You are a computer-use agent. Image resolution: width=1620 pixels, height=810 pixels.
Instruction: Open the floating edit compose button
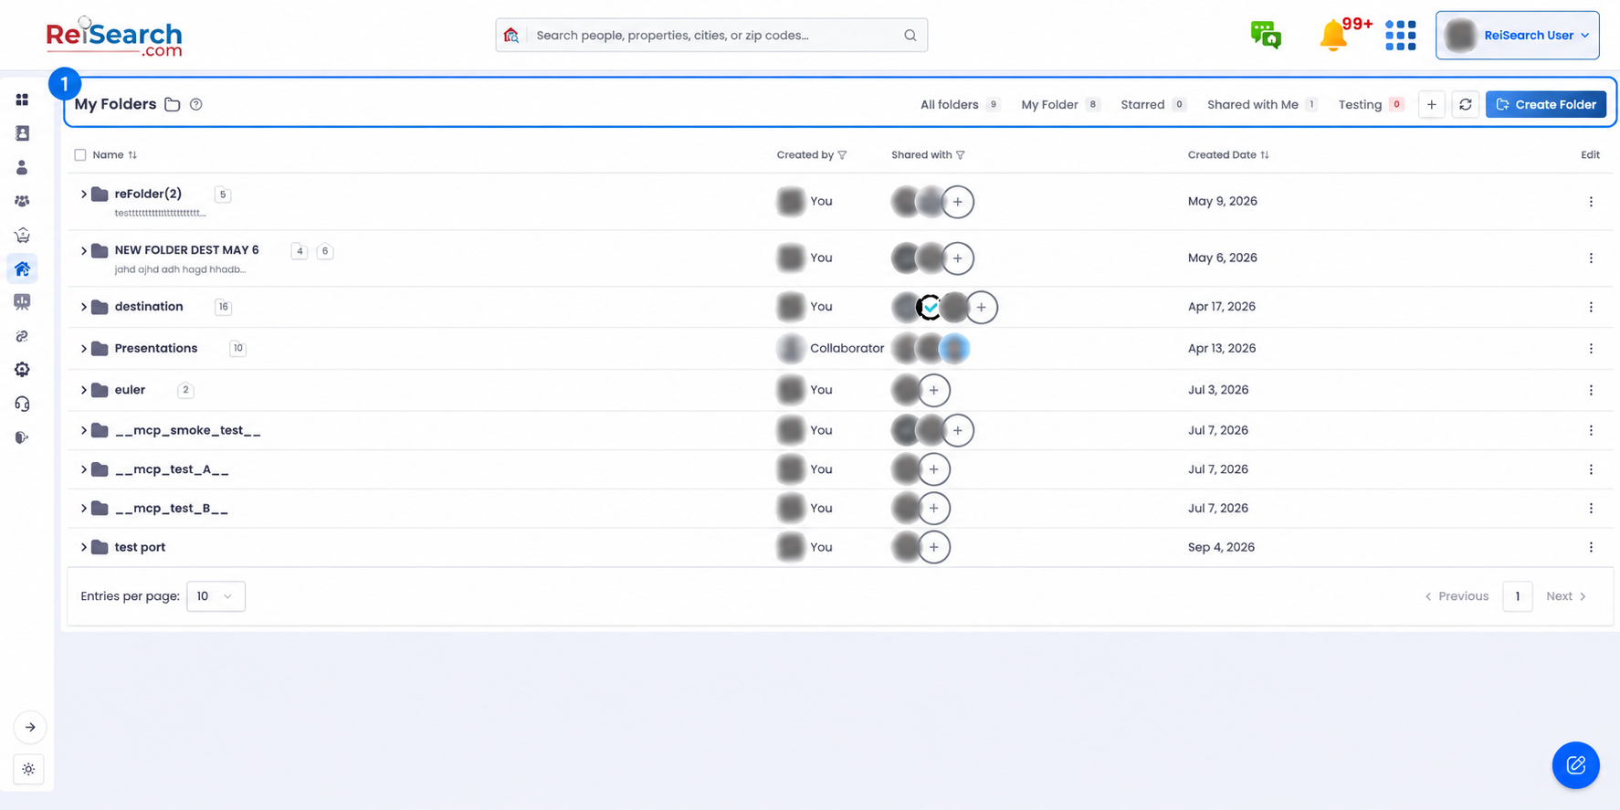click(1575, 765)
